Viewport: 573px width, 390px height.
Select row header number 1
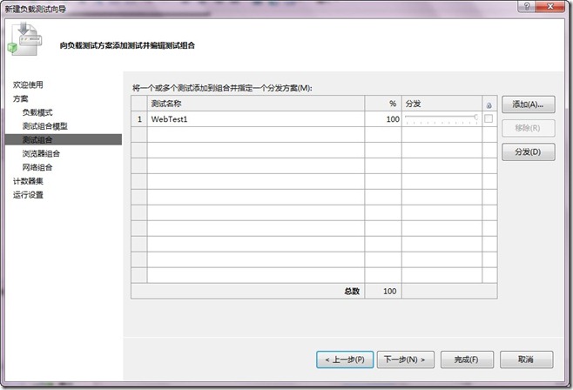click(139, 119)
